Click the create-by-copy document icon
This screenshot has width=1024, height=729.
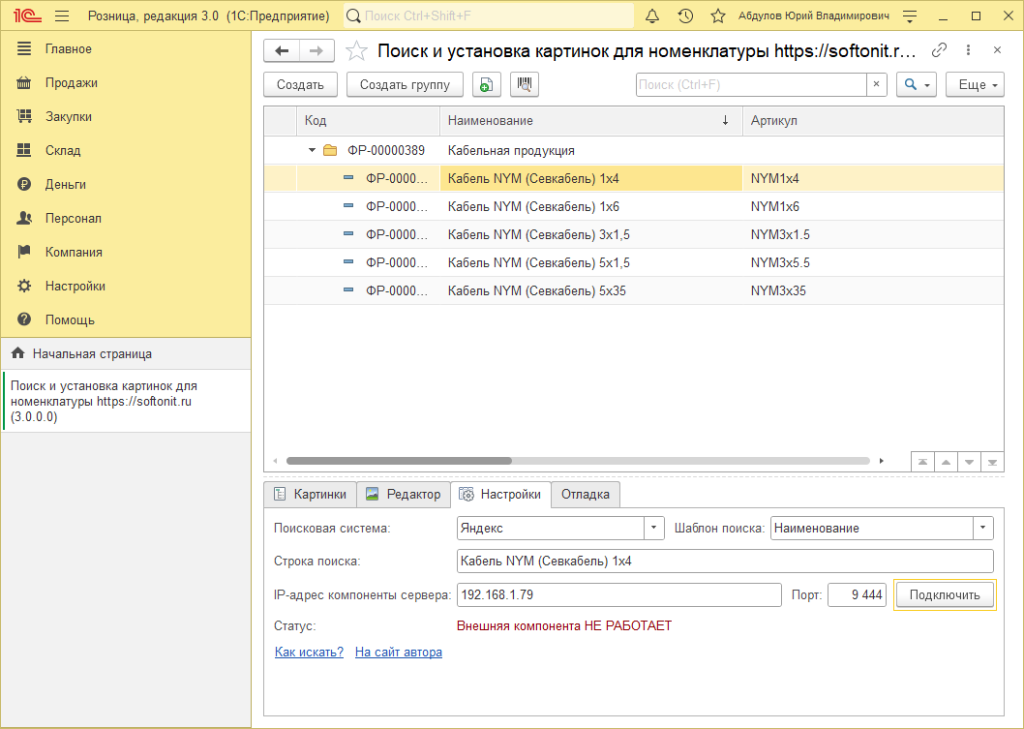[x=486, y=85]
